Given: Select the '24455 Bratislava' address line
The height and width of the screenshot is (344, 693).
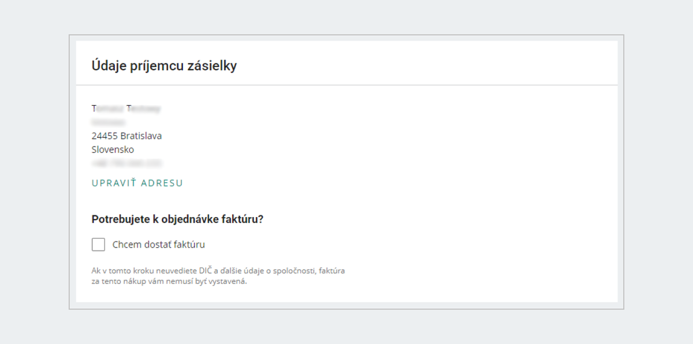Looking at the screenshot, I should click(126, 136).
